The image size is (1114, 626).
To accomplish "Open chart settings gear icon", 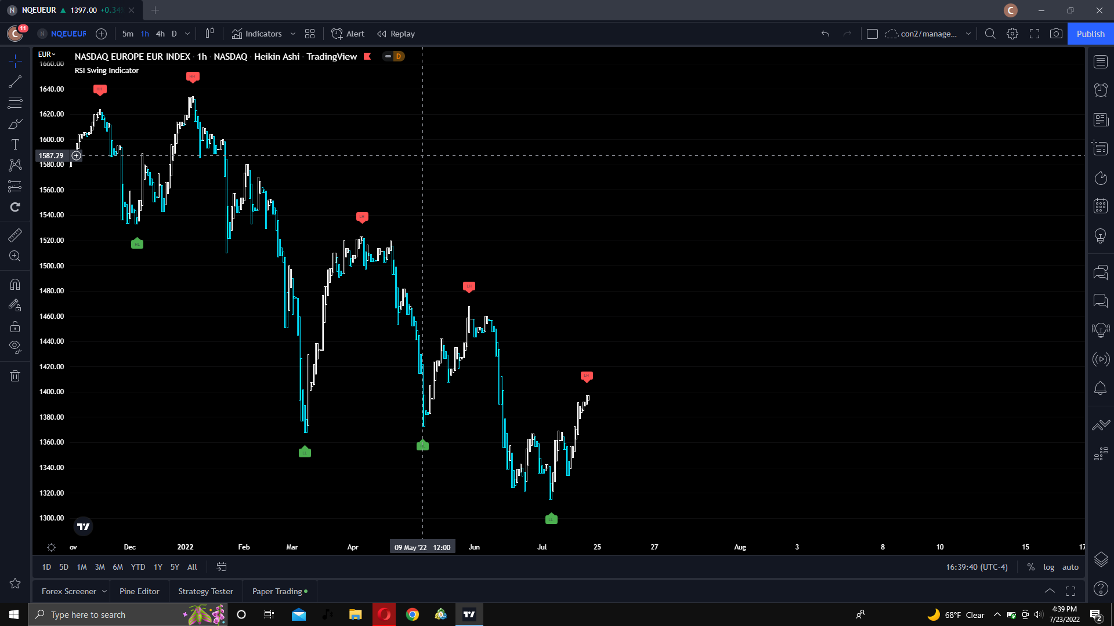I will point(1012,34).
